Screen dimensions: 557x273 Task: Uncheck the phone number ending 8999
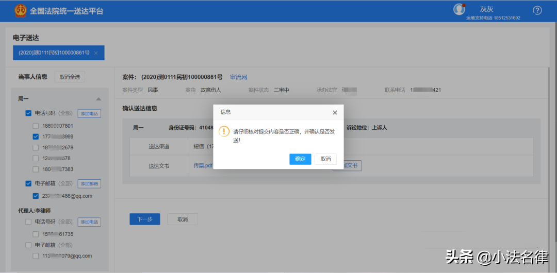click(x=36, y=136)
